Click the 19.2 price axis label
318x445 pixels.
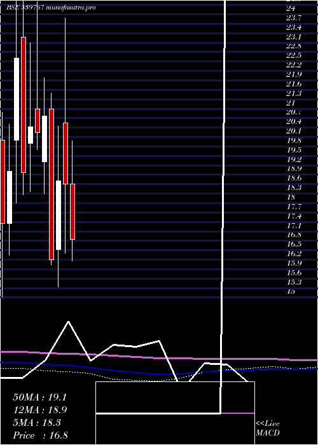[294, 160]
